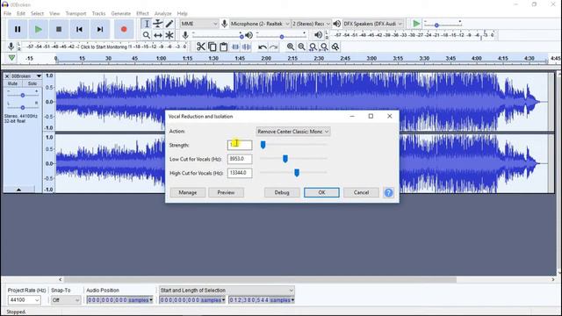Screen dimensions: 562x316
Task: Start recording with the red Record button
Action: pyautogui.click(x=124, y=29)
